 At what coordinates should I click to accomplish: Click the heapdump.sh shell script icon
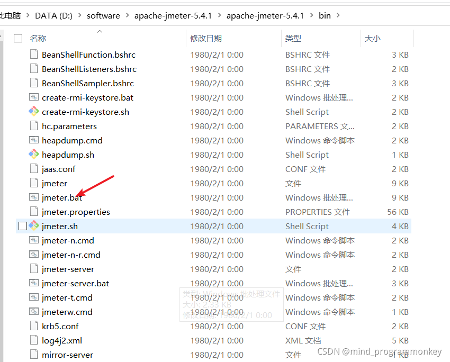coord(34,155)
